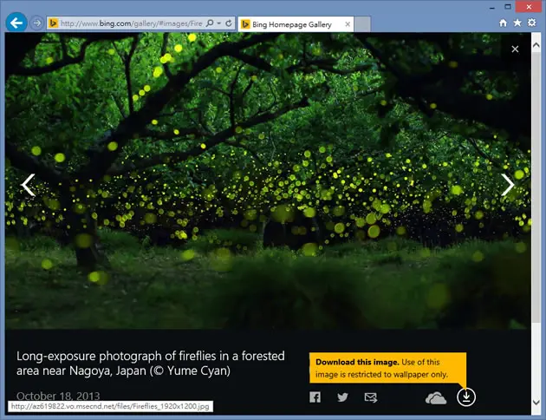This screenshot has width=546, height=420.
Task: Click the search magnifier in address bar
Action: tap(210, 23)
